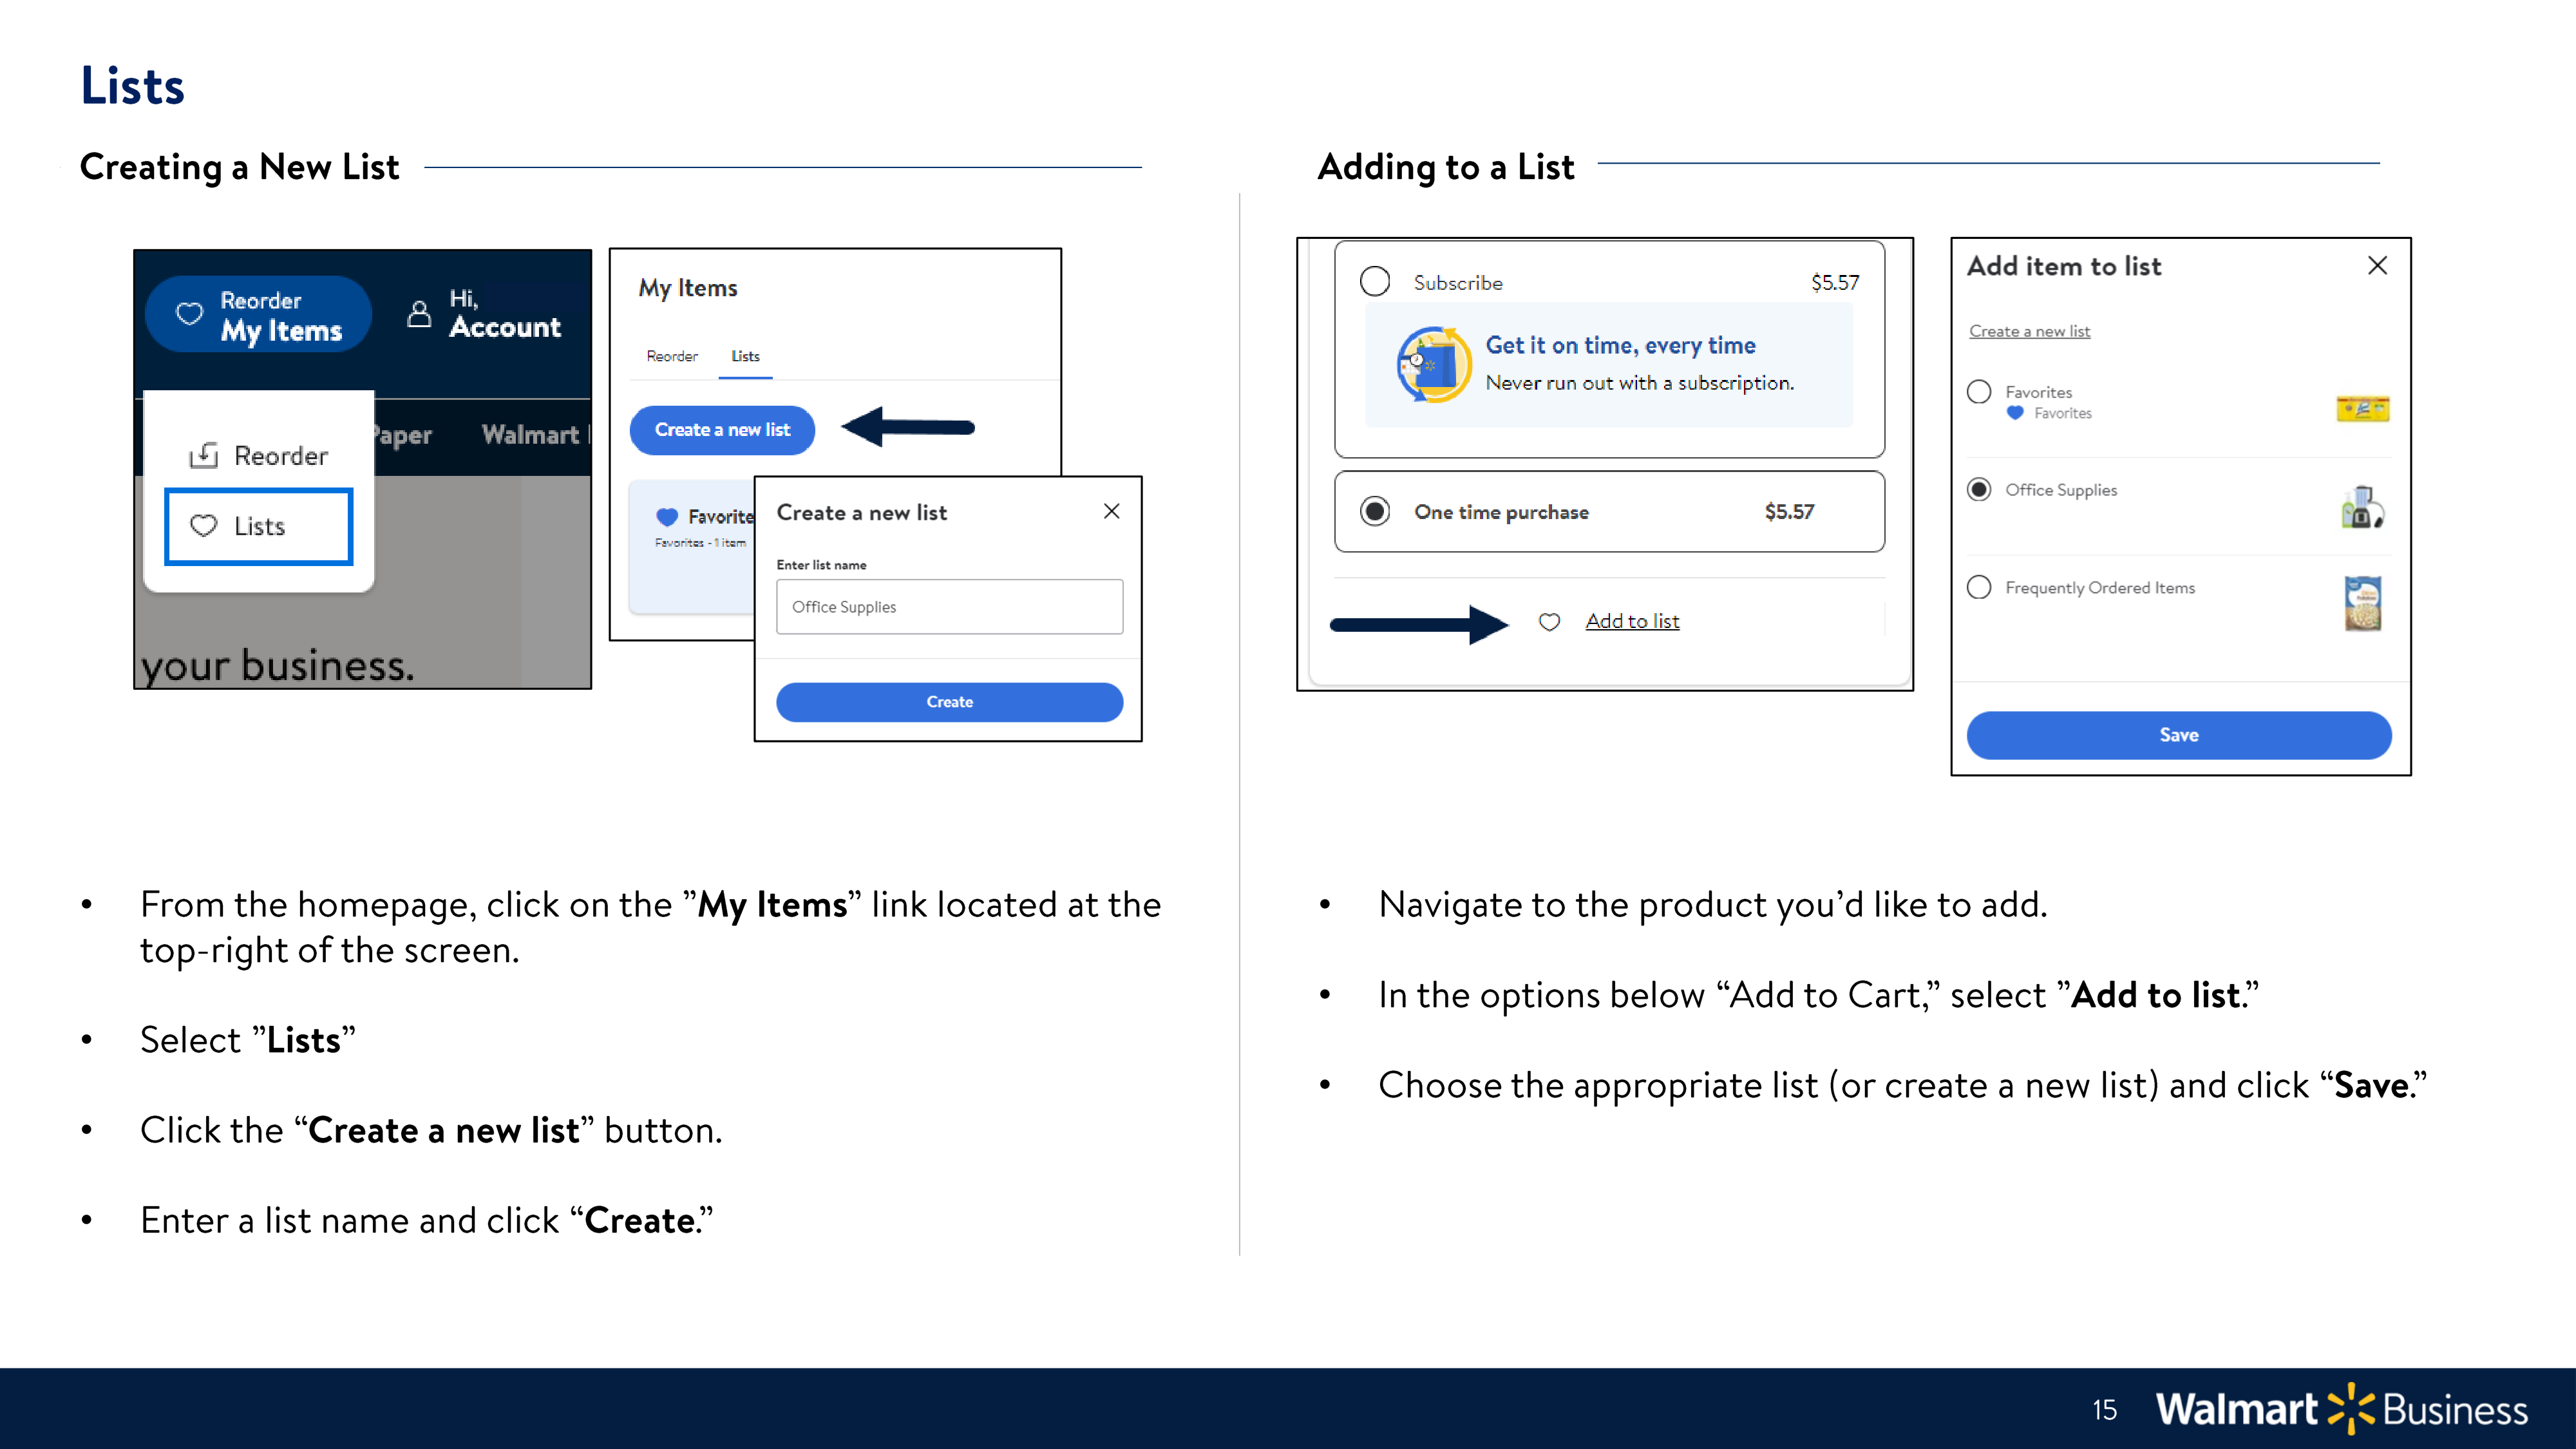Click the page number 15

pos(2105,1410)
